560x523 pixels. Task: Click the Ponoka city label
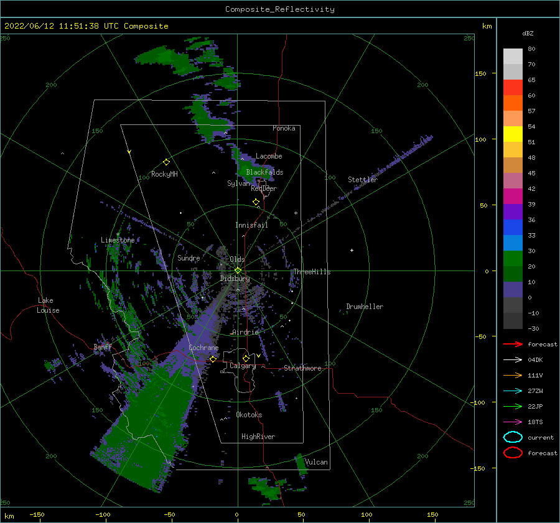pos(284,128)
